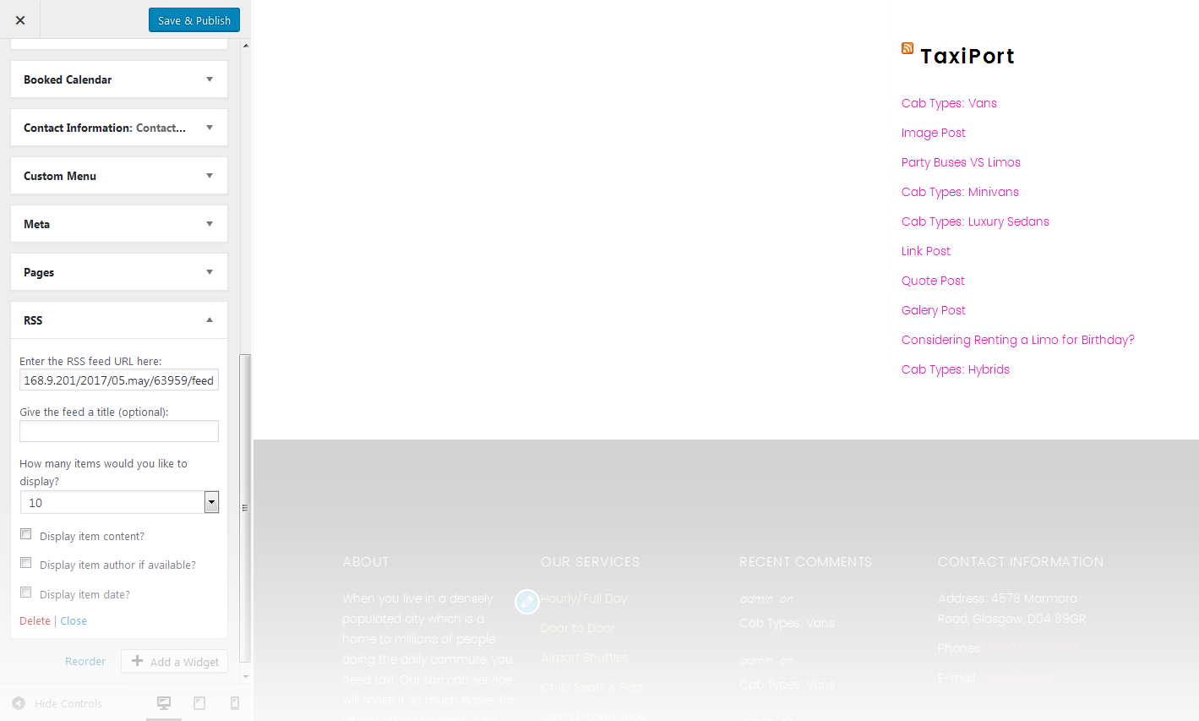Switch to tablet preview mode
1199x721 pixels.
199,702
